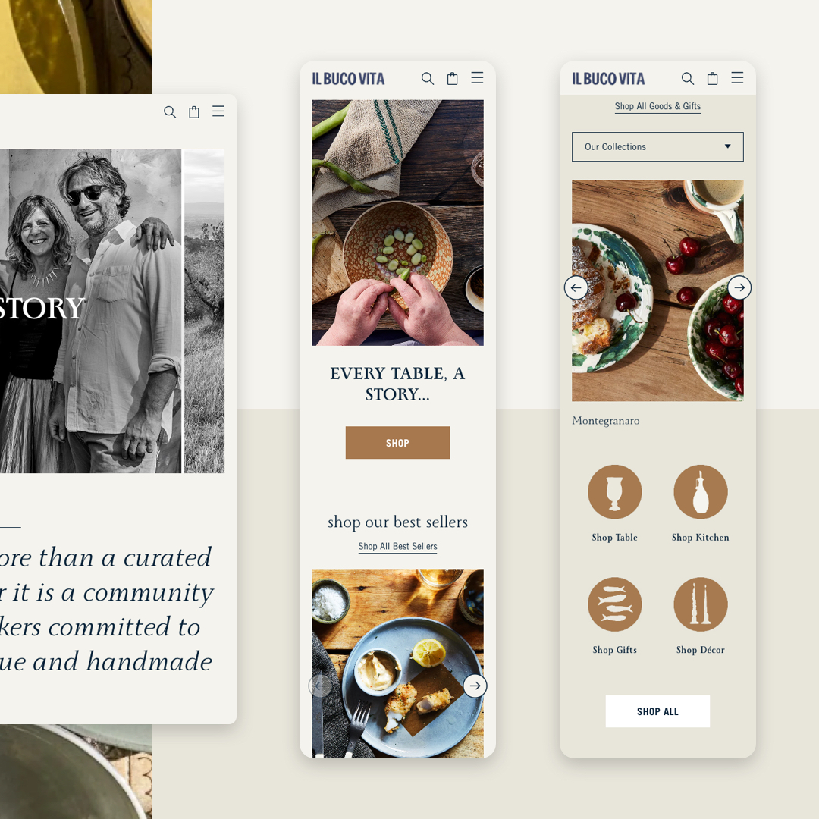The width and height of the screenshot is (819, 819).
Task: Advance the best sellers carousel forward
Action: click(x=475, y=686)
